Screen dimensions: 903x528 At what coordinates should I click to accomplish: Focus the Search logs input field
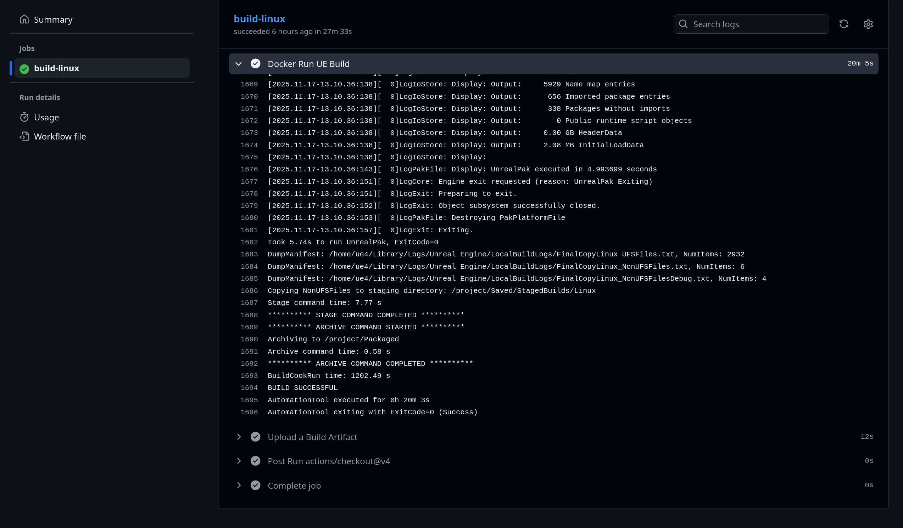(756, 24)
